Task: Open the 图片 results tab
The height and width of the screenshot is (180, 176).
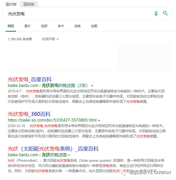Action: pyautogui.click(x=27, y=26)
